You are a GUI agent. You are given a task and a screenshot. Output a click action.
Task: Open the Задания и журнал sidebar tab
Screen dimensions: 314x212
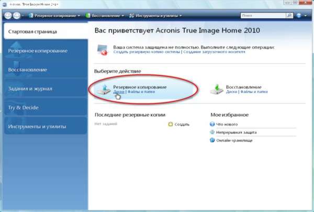(30, 88)
